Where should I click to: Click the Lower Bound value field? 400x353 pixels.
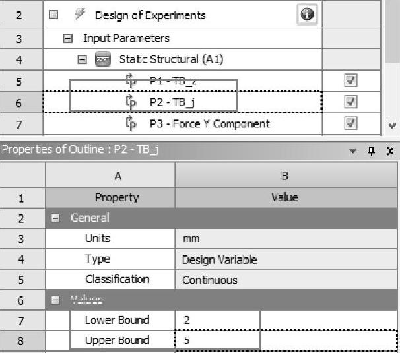[218, 320]
